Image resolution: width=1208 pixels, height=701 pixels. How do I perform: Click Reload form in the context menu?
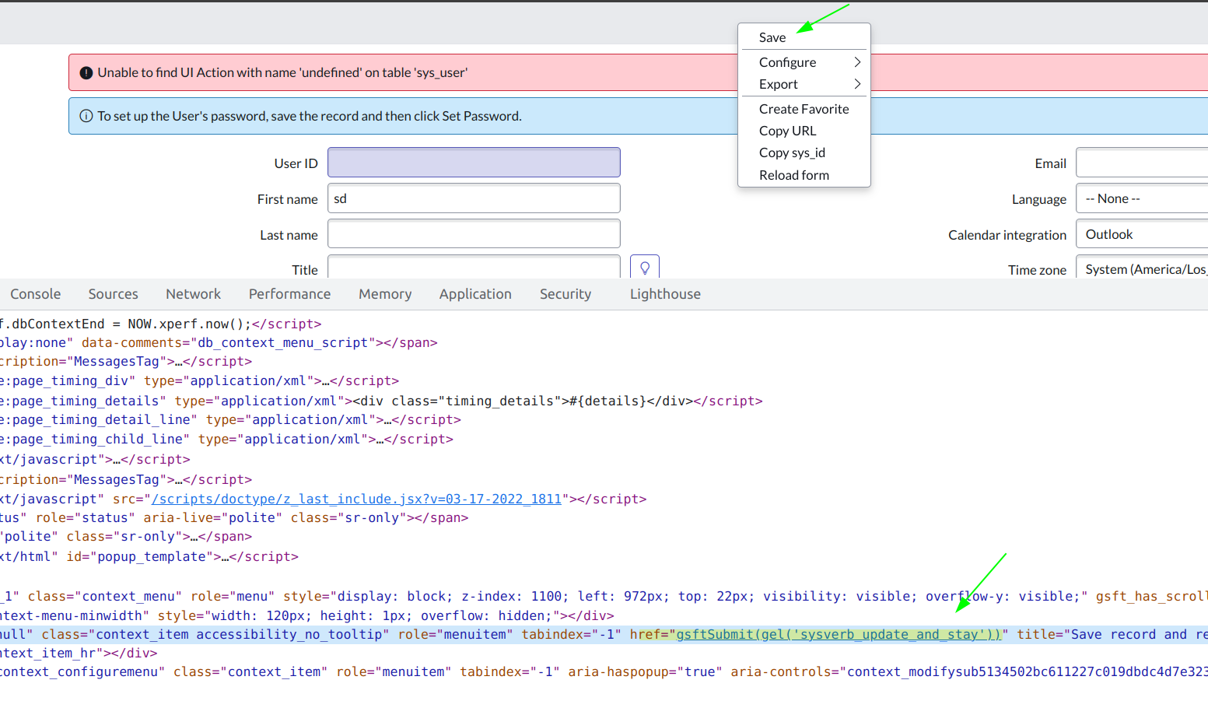[x=793, y=174]
